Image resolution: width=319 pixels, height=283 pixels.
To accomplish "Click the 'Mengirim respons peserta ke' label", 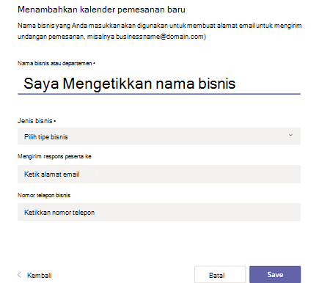I will [x=54, y=156].
